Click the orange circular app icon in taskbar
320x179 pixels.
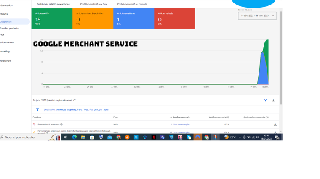(x=127, y=137)
